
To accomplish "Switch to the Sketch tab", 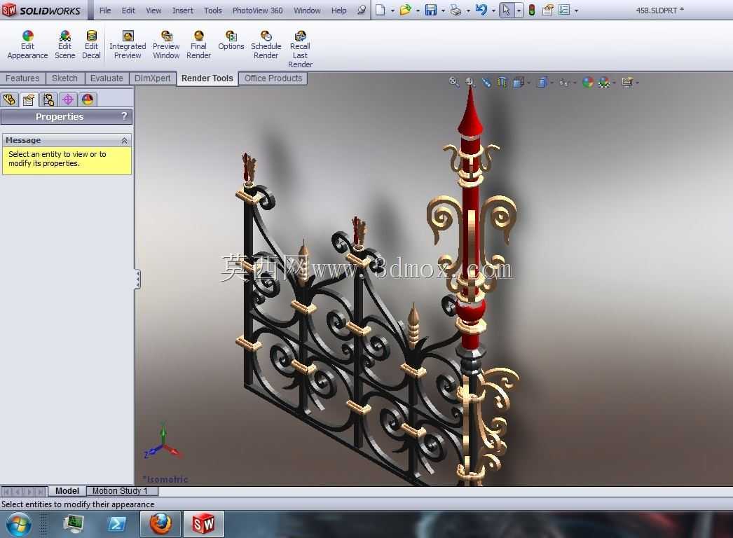I will 64,78.
